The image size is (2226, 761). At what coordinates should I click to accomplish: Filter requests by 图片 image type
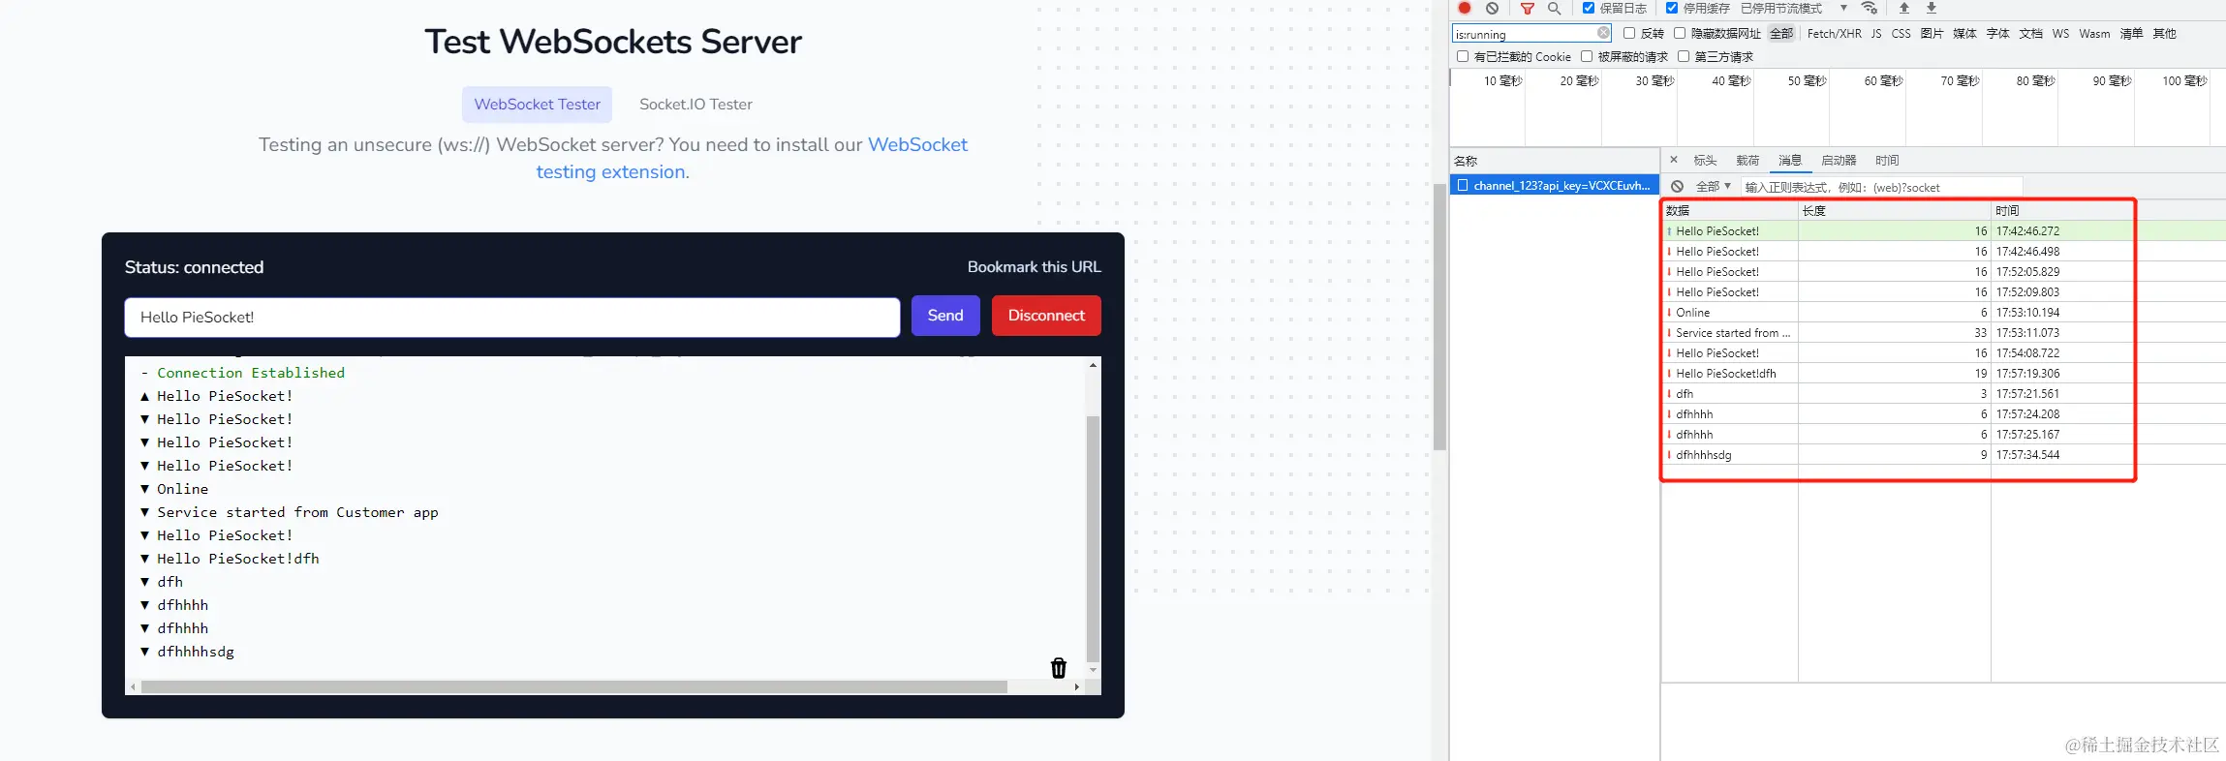coord(1932,33)
